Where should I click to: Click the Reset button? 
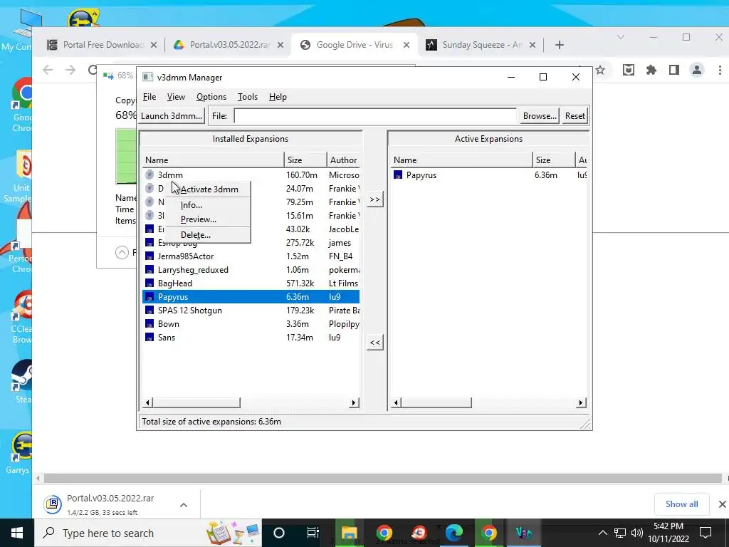pos(575,116)
